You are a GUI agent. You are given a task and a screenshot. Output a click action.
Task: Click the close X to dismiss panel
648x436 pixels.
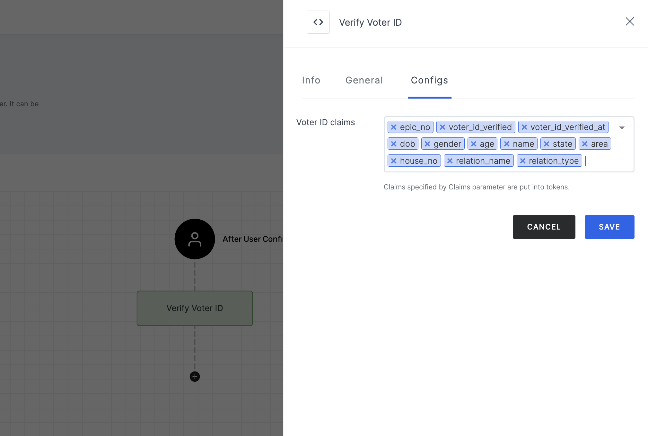[630, 22]
